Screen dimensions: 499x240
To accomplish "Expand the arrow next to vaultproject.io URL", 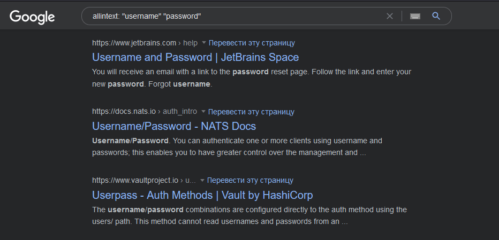I will [x=202, y=181].
